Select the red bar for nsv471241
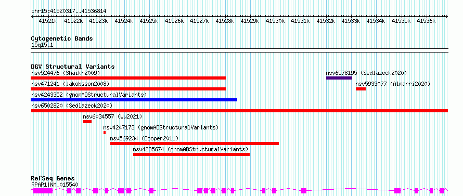 [128, 89]
